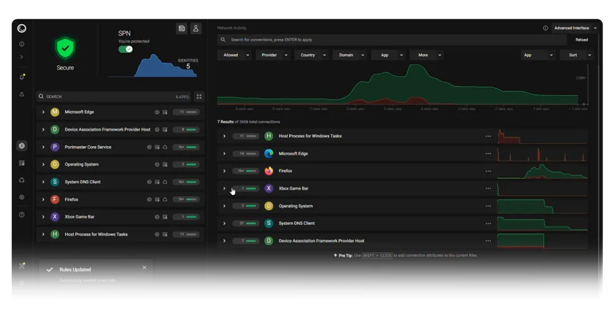
Task: Click the Portmaster logo in the sidebar
Action: pos(22,28)
